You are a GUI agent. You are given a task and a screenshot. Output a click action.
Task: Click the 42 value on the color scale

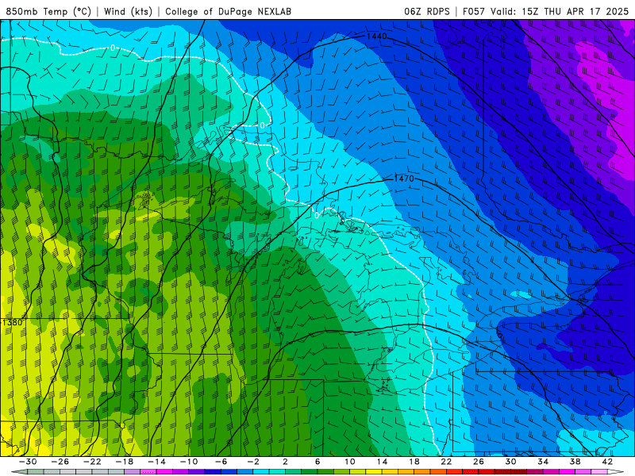tap(607, 462)
